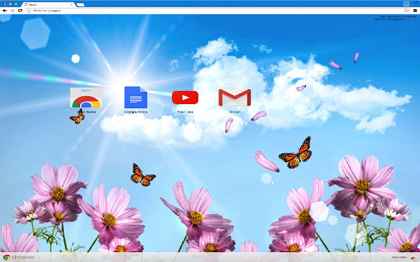Open the YouTube app icon
Screen dimensions: 420x262
185,98
